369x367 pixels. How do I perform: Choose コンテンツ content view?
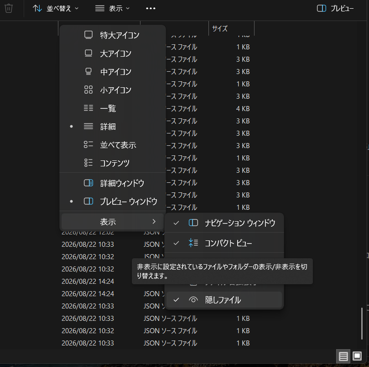click(113, 163)
